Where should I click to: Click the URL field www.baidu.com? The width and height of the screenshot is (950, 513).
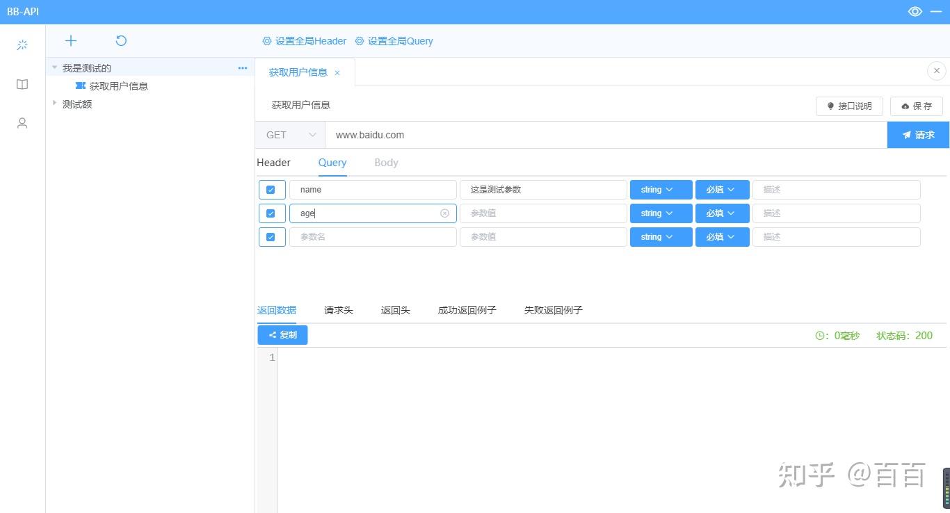606,135
